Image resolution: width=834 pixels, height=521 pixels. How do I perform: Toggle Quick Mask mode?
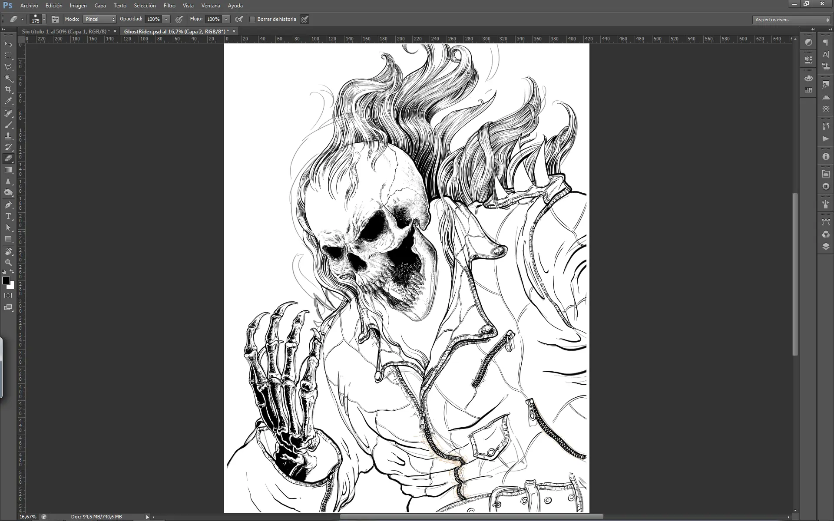[8, 296]
